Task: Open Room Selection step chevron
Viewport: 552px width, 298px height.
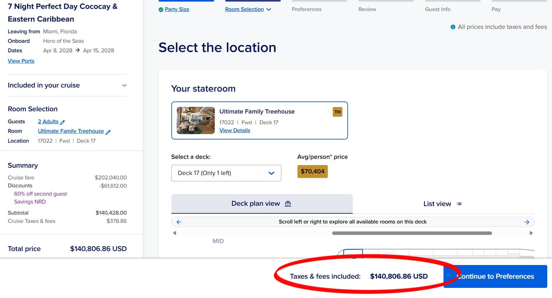Action: tap(269, 10)
